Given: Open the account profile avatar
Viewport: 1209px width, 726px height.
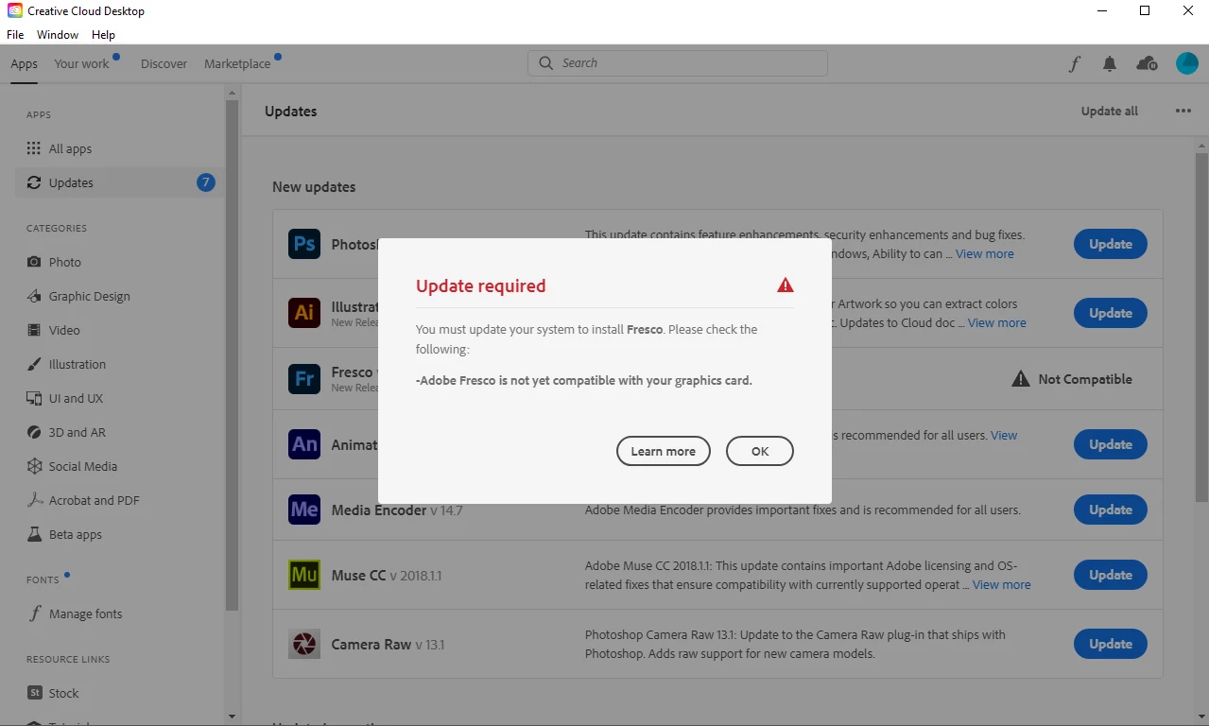Looking at the screenshot, I should pyautogui.click(x=1186, y=63).
